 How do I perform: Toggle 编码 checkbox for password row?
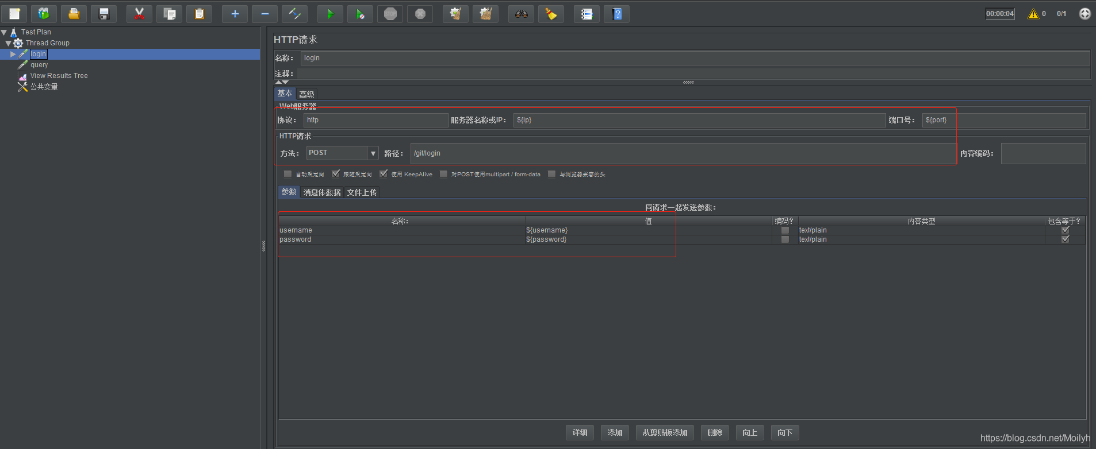tap(785, 239)
